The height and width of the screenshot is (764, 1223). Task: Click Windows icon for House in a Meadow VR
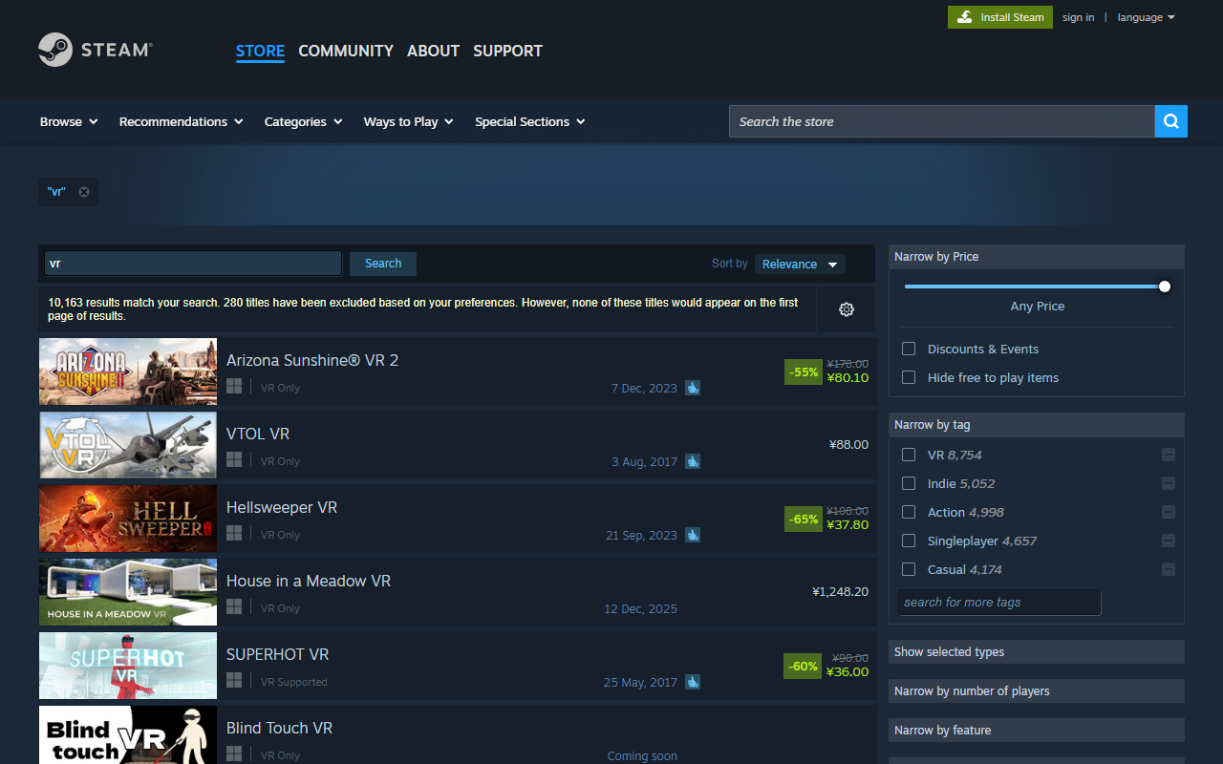(234, 606)
